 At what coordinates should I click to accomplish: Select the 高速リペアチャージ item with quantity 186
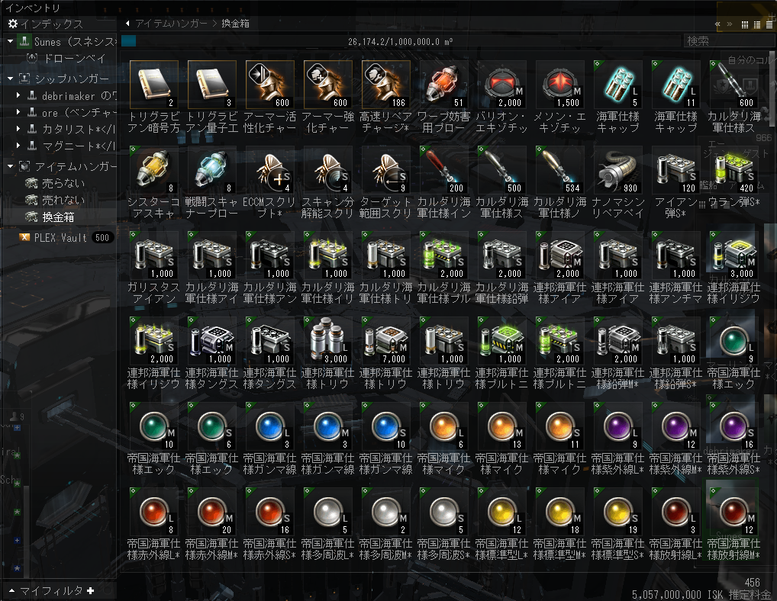pyautogui.click(x=386, y=85)
